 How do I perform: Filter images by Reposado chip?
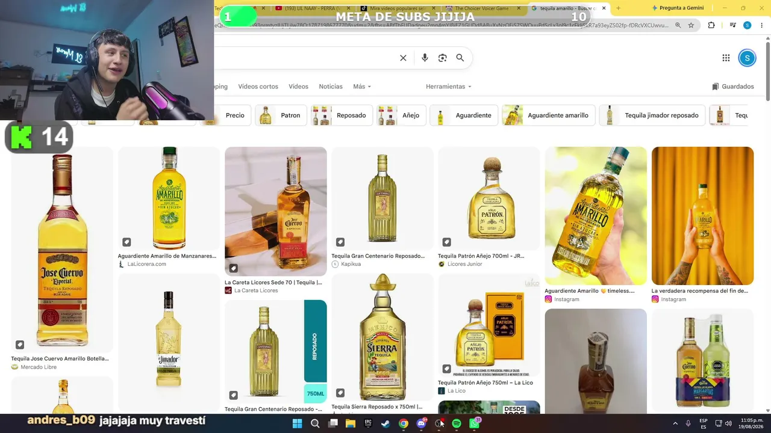coord(342,115)
